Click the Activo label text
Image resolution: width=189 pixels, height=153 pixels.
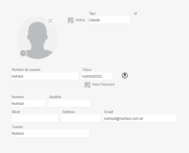(80, 20)
